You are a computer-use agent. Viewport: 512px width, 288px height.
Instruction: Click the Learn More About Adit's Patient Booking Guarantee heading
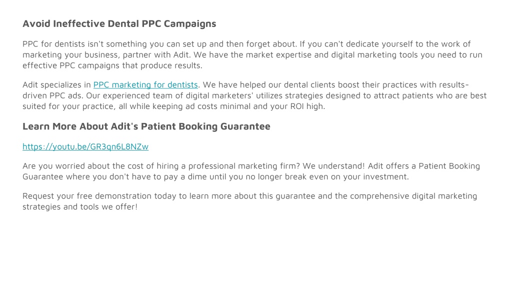[146, 126]
